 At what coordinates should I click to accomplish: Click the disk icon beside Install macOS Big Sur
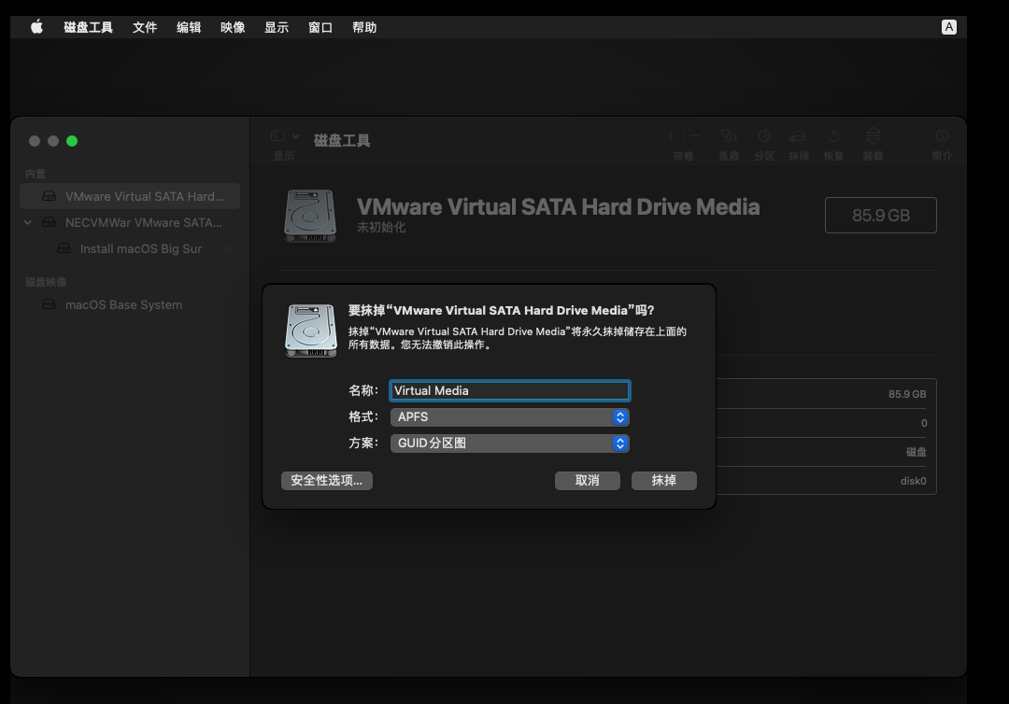tap(64, 248)
